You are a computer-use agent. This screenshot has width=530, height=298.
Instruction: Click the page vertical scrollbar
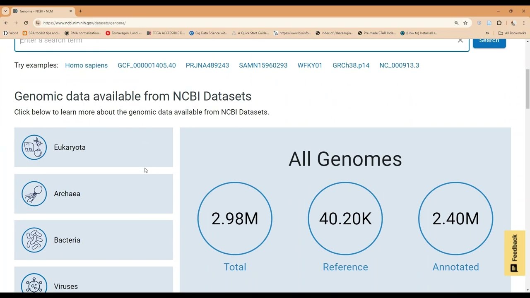[527, 89]
